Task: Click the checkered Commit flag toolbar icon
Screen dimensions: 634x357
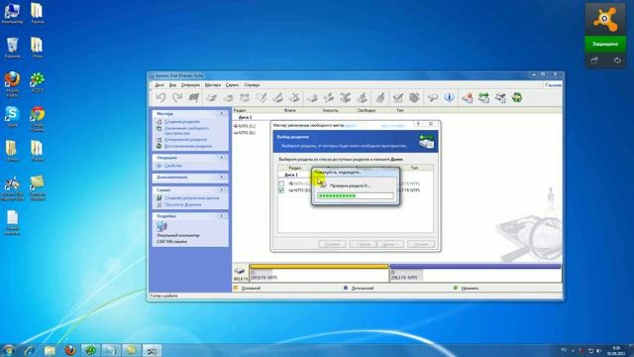Action: click(194, 97)
